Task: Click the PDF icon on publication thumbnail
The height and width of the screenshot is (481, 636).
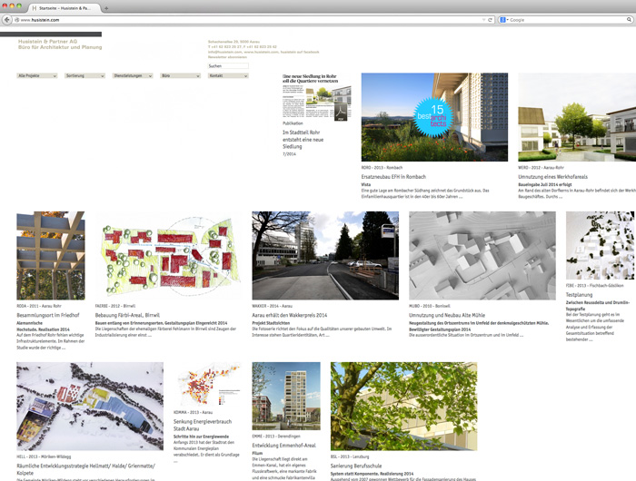Action: click(x=342, y=112)
